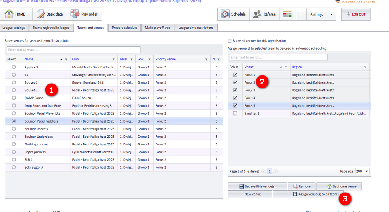Go to next page in venue pager
The height and width of the screenshot is (212, 389).
[x=275, y=171]
